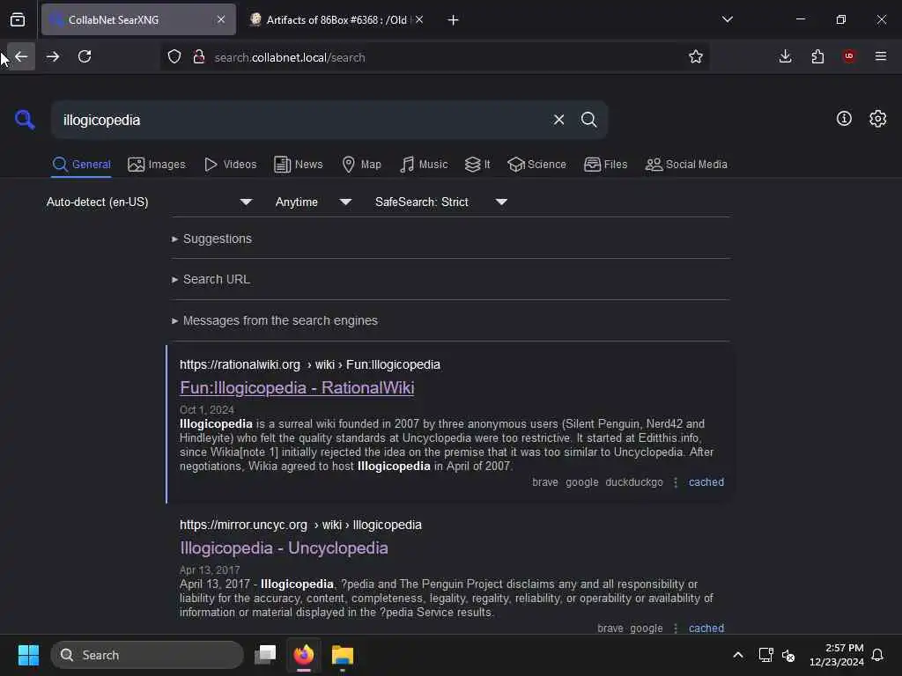Screen dimensions: 902x676
Task: Open the mirror.uncyc.org result URL
Action: (x=300, y=525)
